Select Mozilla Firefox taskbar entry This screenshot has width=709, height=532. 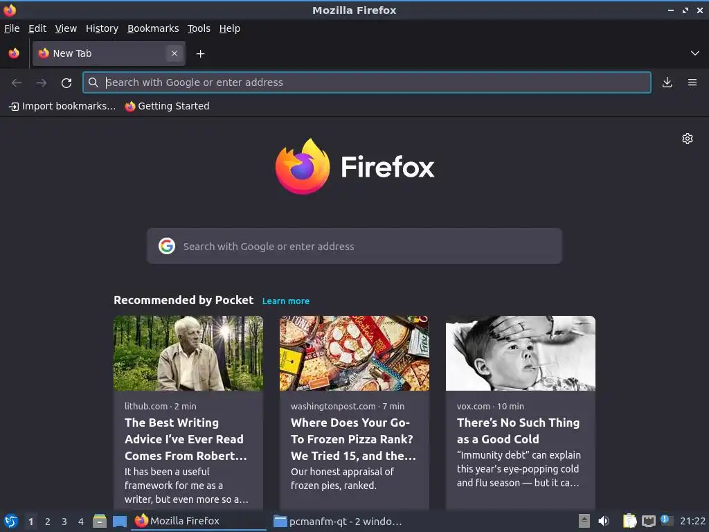pyautogui.click(x=199, y=521)
